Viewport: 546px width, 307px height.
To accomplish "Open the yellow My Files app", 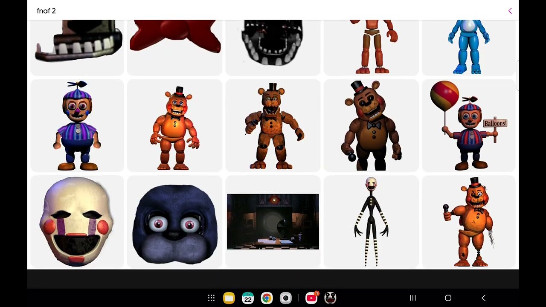I will [x=229, y=298].
